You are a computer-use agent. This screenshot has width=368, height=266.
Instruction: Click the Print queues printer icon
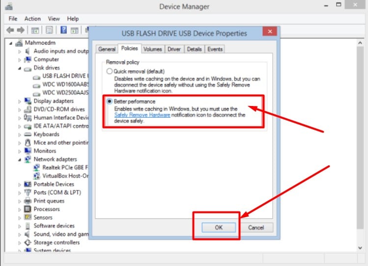click(x=28, y=201)
